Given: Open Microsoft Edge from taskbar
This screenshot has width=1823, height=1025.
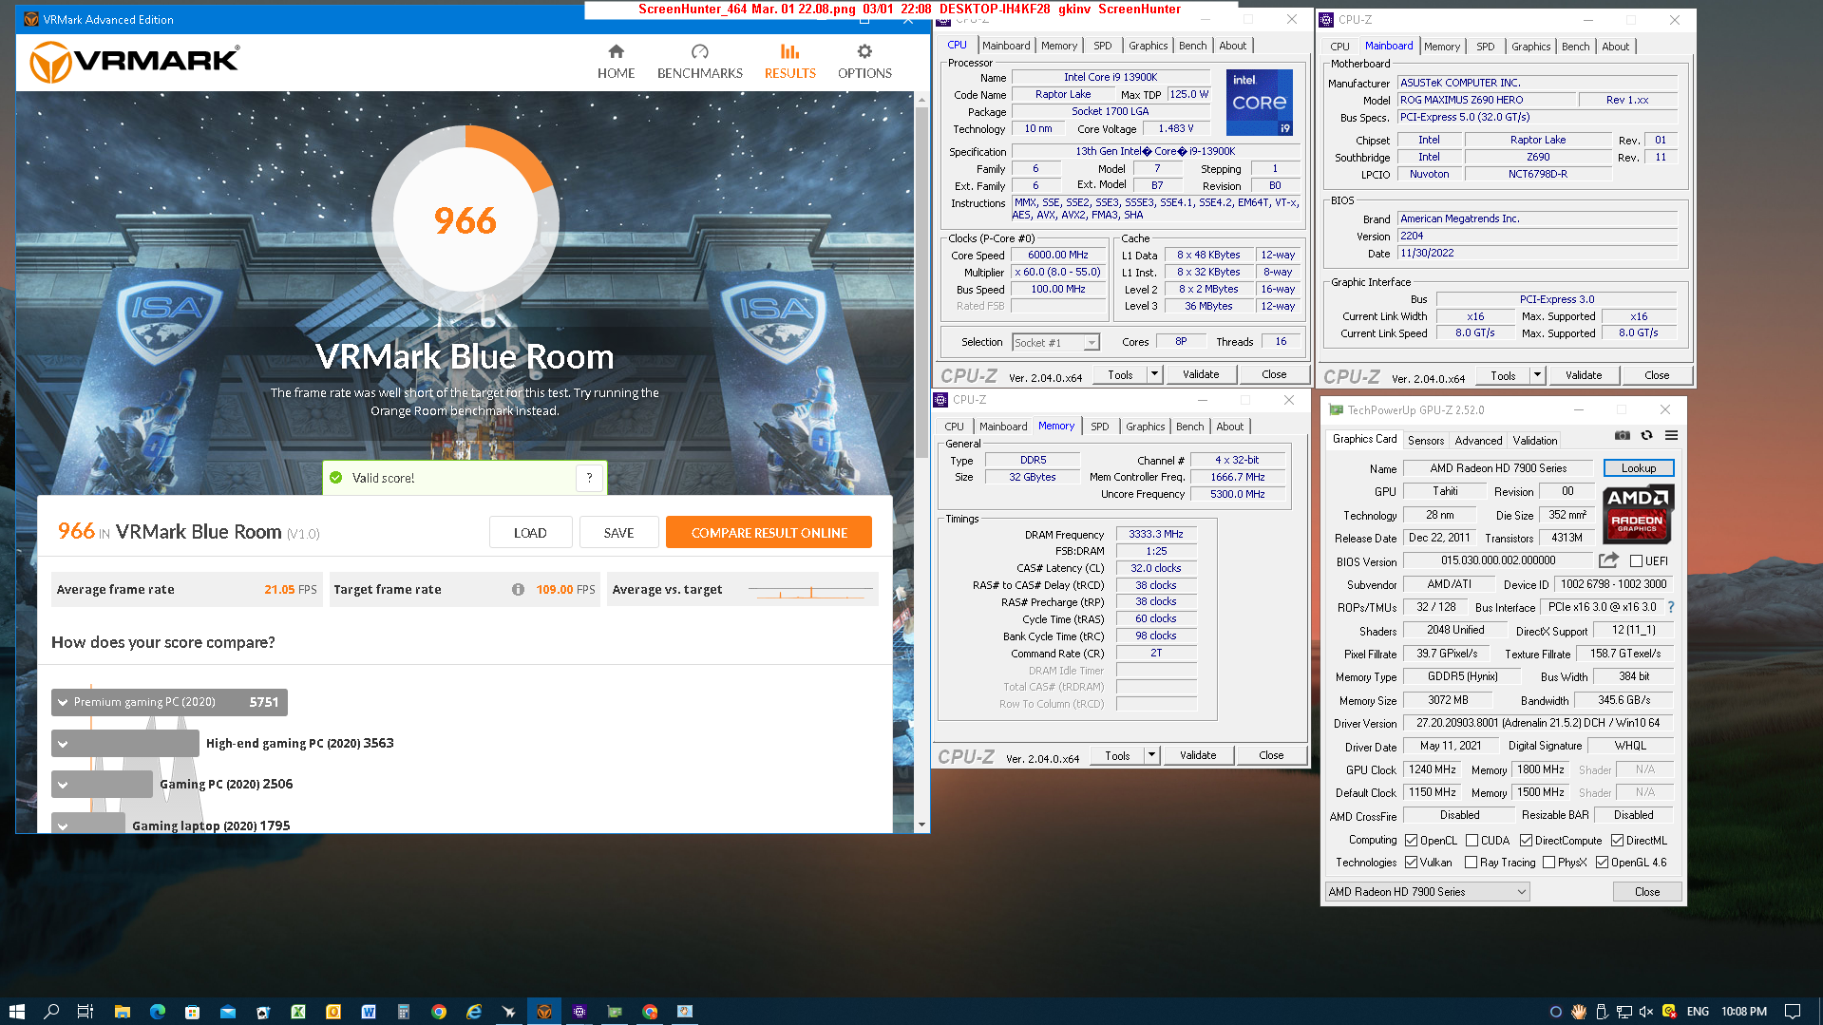Looking at the screenshot, I should pyautogui.click(x=157, y=1011).
